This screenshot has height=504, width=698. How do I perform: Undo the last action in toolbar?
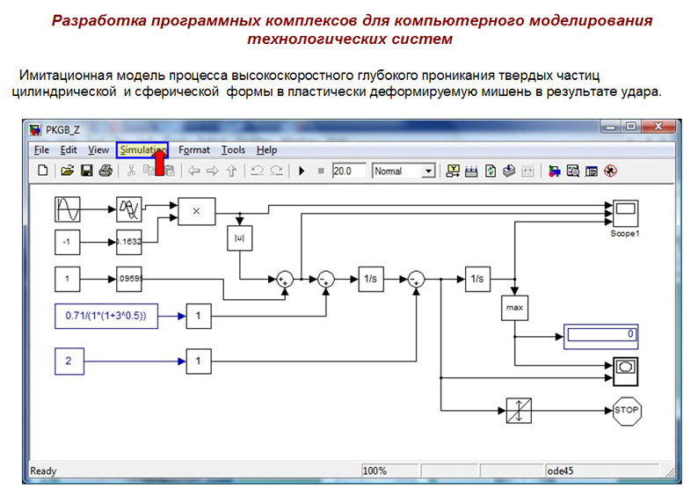click(258, 171)
